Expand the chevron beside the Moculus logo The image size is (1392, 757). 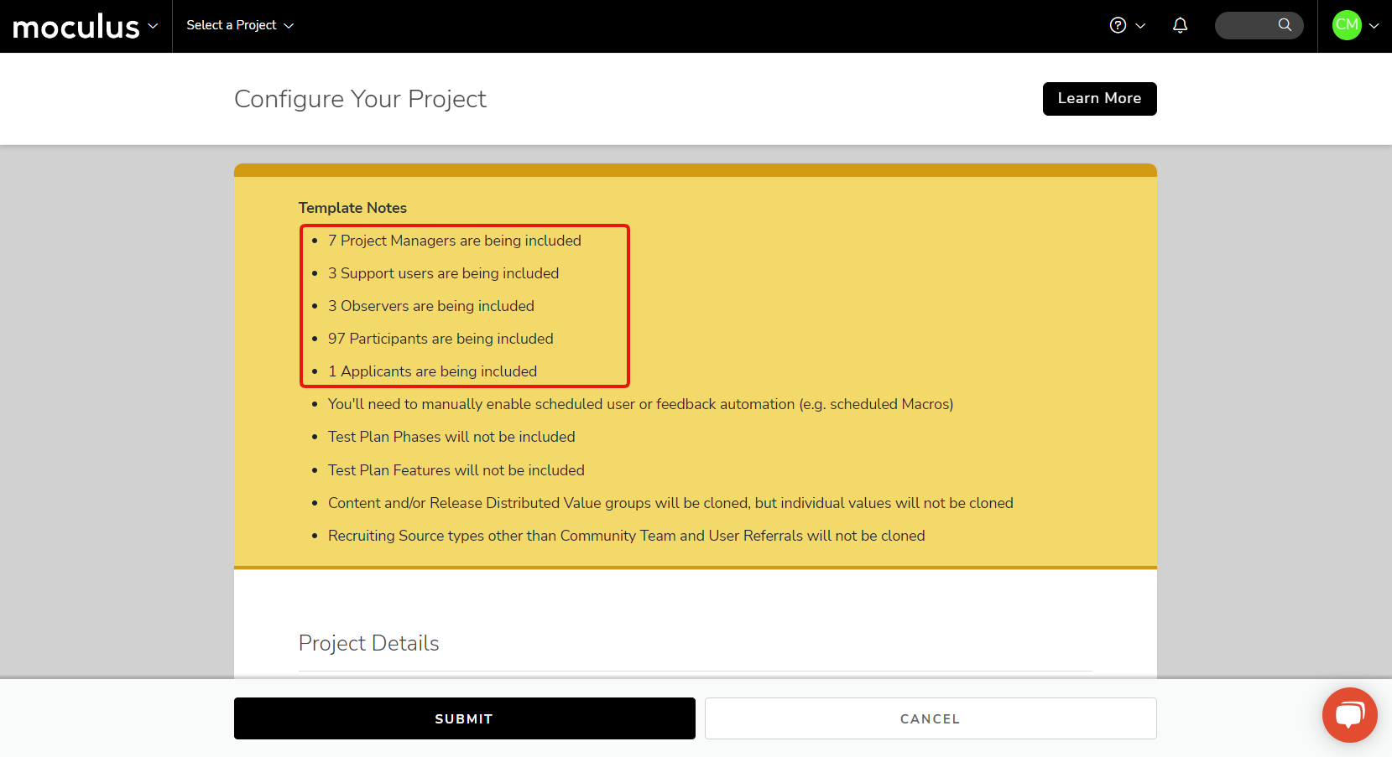tap(153, 26)
